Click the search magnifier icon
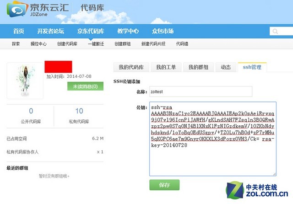 pyautogui.click(x=276, y=31)
